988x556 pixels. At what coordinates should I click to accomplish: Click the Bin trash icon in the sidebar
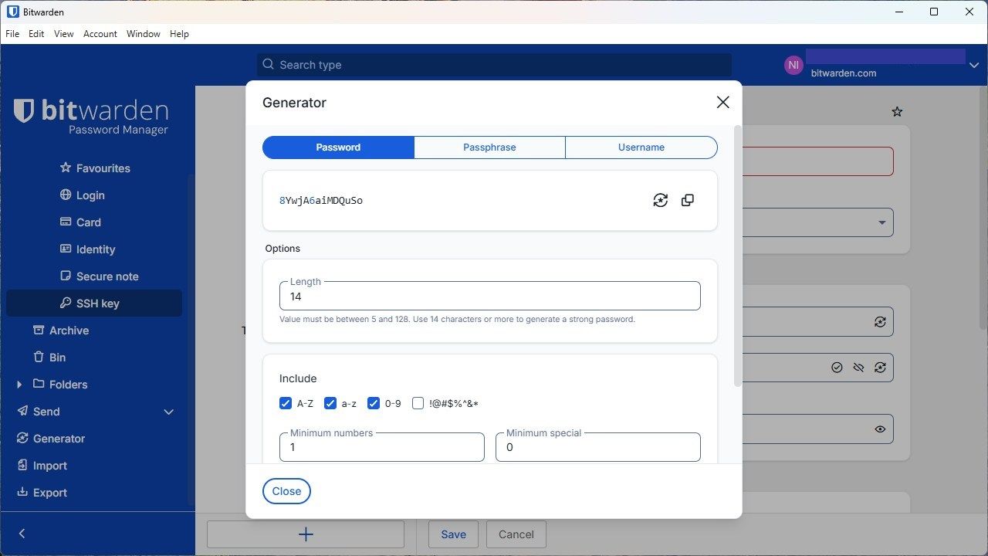[x=39, y=357]
